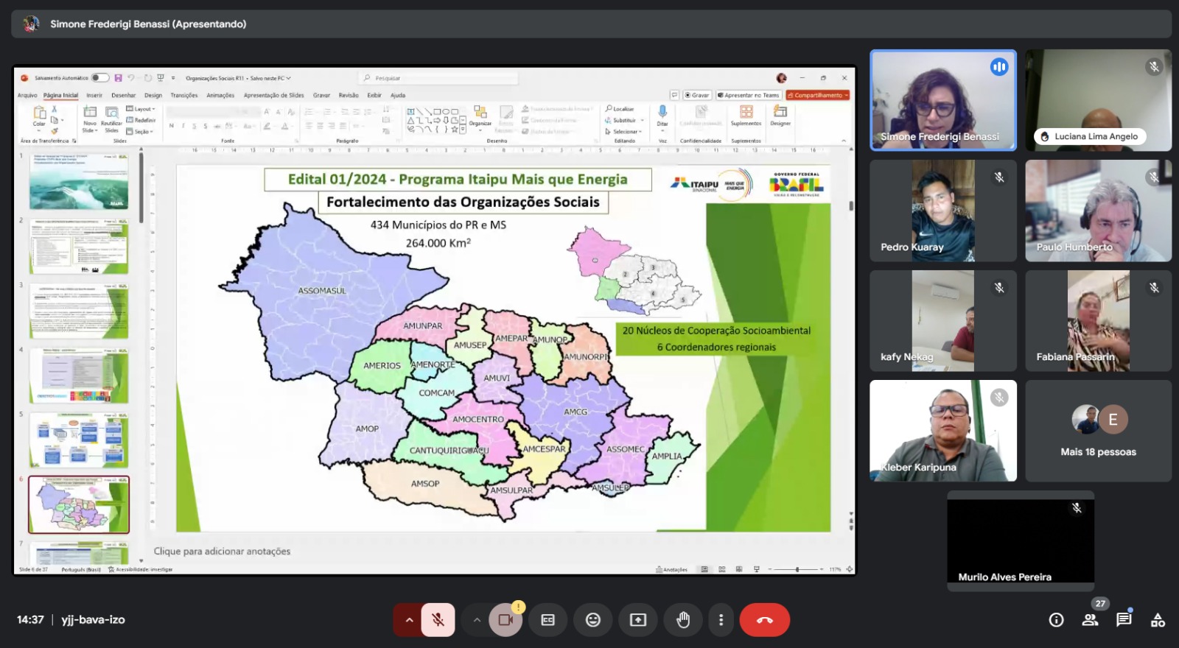The width and height of the screenshot is (1179, 648).
Task: Adjust the PowerPoint zoom slider
Action: 797,569
